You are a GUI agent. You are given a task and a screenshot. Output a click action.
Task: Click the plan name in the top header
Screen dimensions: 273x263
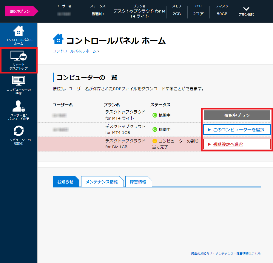click(x=139, y=14)
